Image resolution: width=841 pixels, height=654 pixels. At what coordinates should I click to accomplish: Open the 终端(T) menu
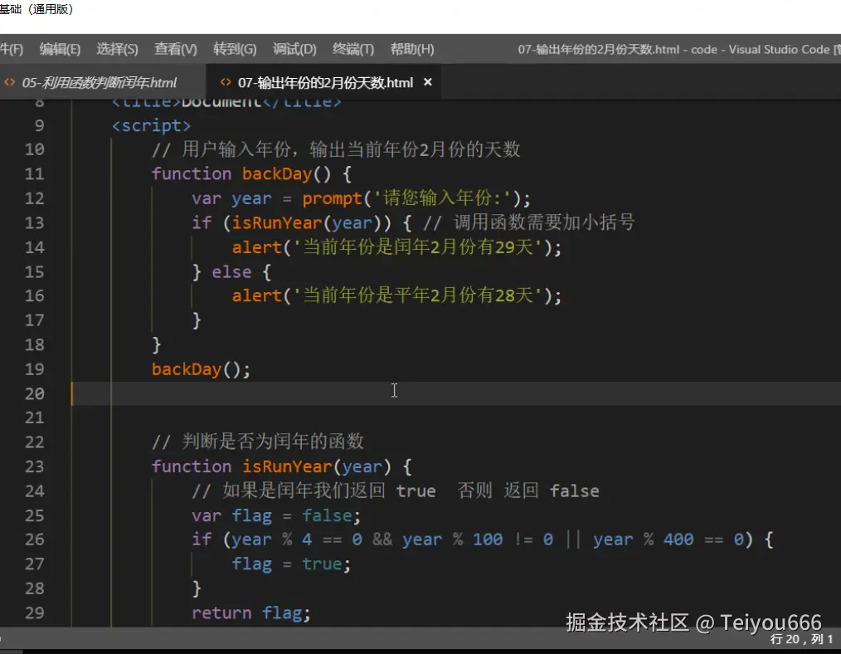[353, 49]
